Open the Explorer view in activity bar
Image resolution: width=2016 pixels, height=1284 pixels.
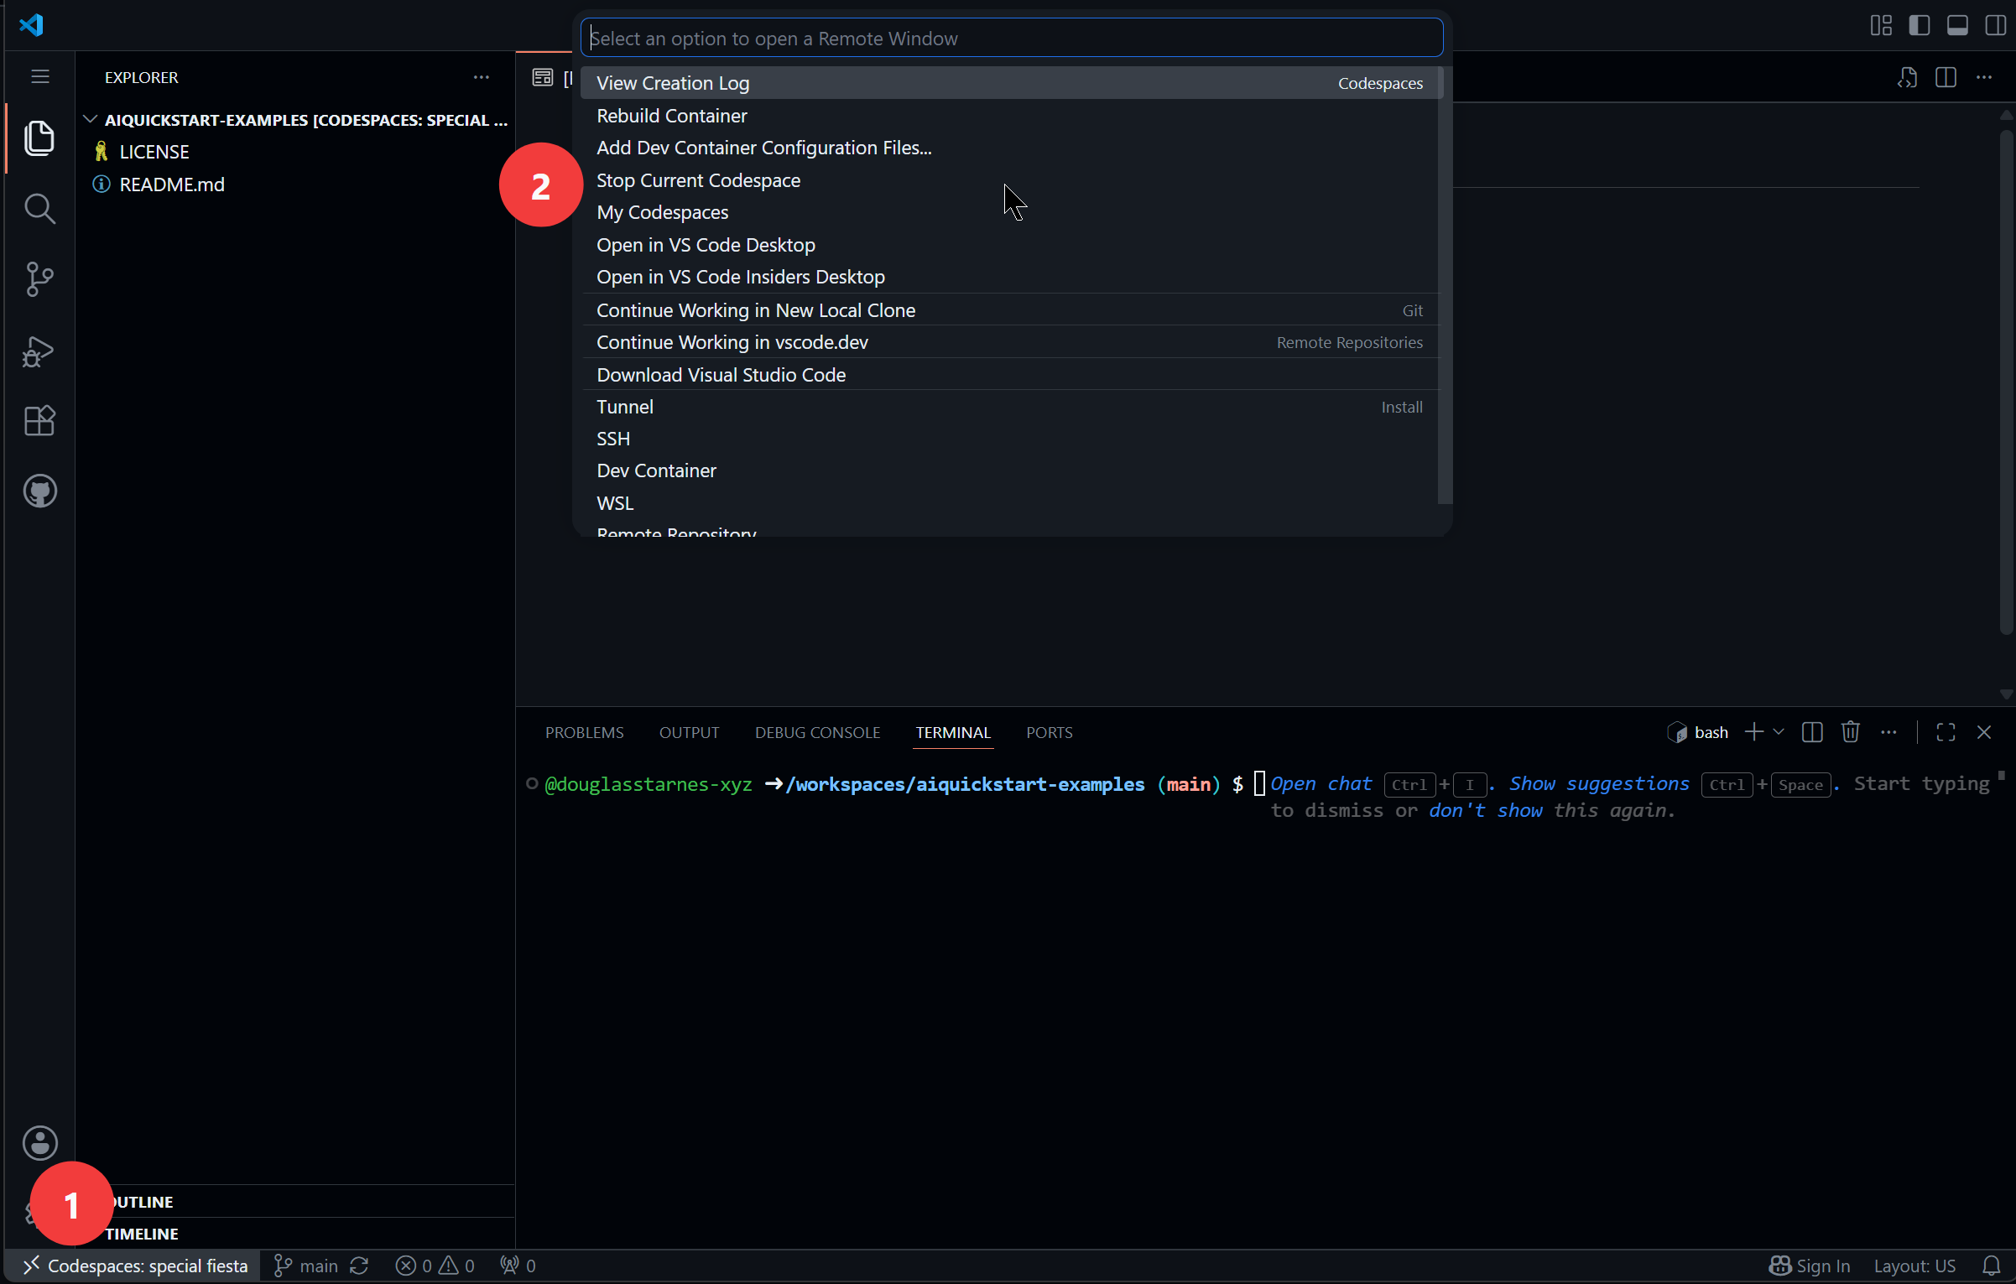[x=39, y=138]
